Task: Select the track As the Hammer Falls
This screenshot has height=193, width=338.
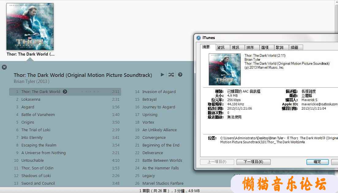Action: coord(161,168)
